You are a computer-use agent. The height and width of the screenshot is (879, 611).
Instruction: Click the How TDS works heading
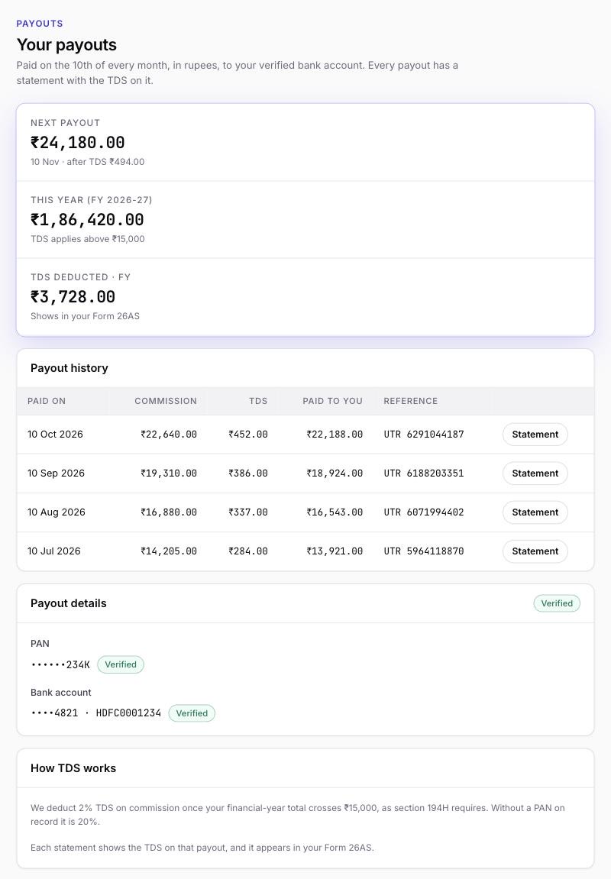tap(73, 768)
